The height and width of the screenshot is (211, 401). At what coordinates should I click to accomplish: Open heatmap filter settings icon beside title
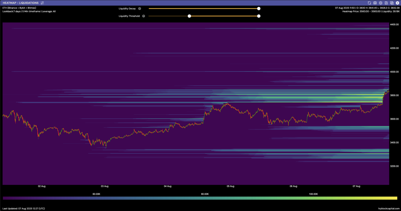click(x=42, y=3)
